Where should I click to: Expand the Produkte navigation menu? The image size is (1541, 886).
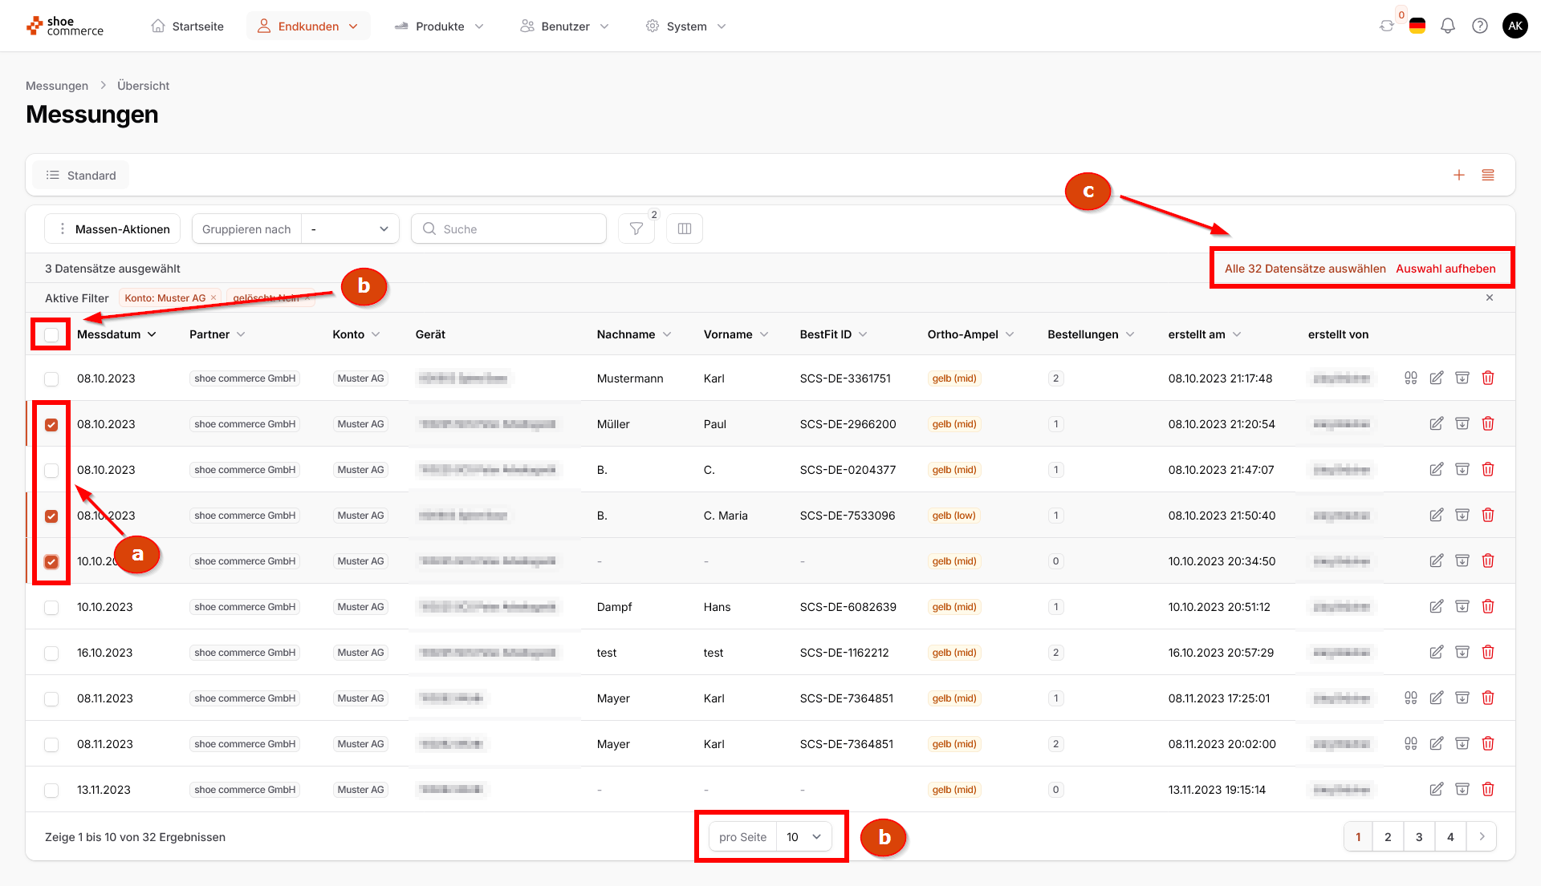pos(440,26)
